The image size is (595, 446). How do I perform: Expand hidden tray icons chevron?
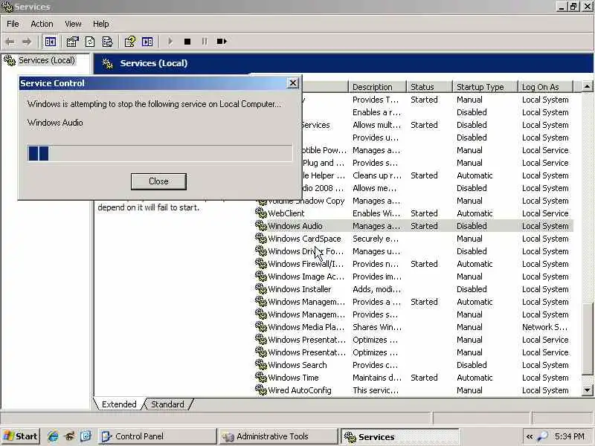(530, 436)
